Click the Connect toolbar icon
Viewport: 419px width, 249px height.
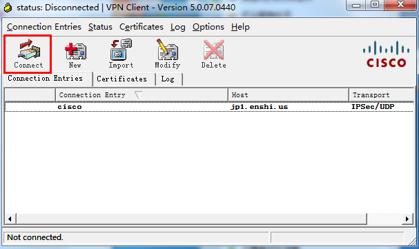pyautogui.click(x=28, y=54)
